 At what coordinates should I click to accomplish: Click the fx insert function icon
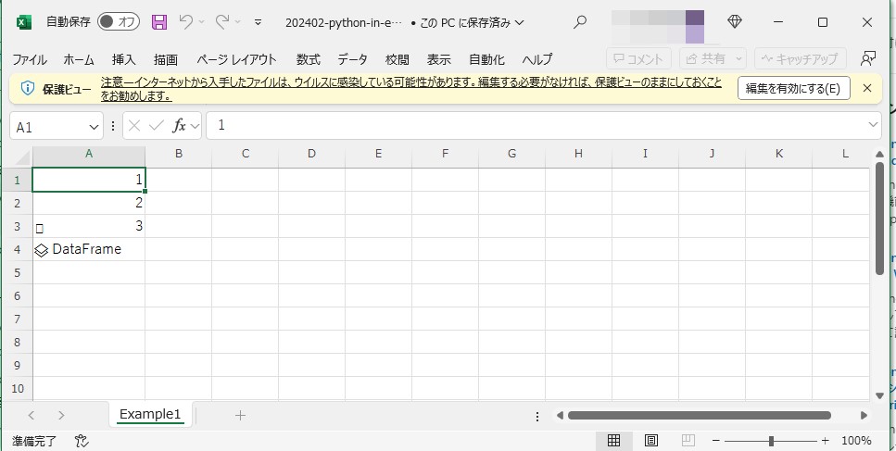[180, 126]
